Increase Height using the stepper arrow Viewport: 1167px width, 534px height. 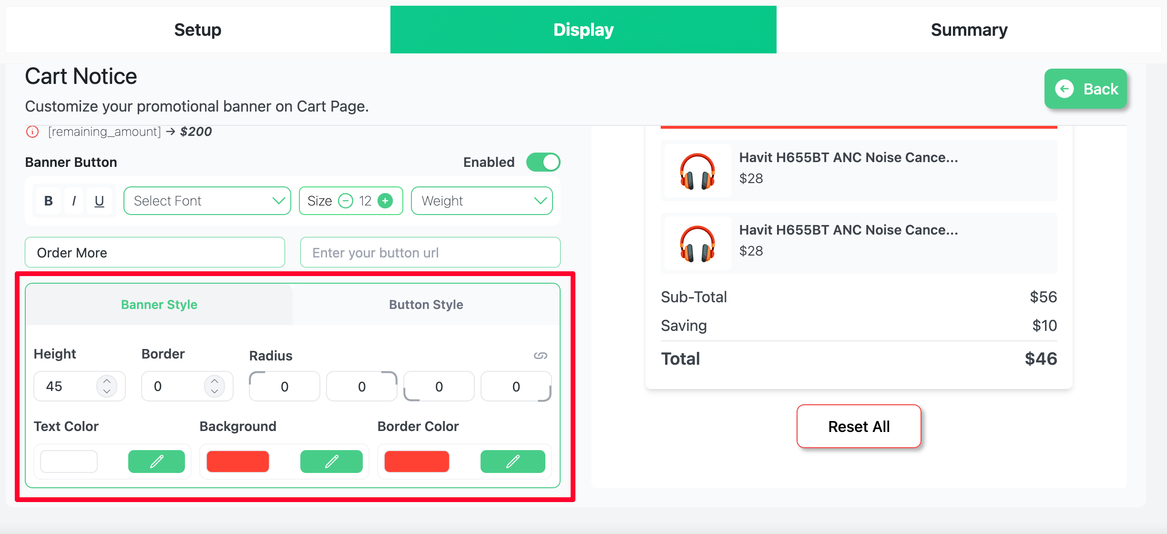[108, 381]
